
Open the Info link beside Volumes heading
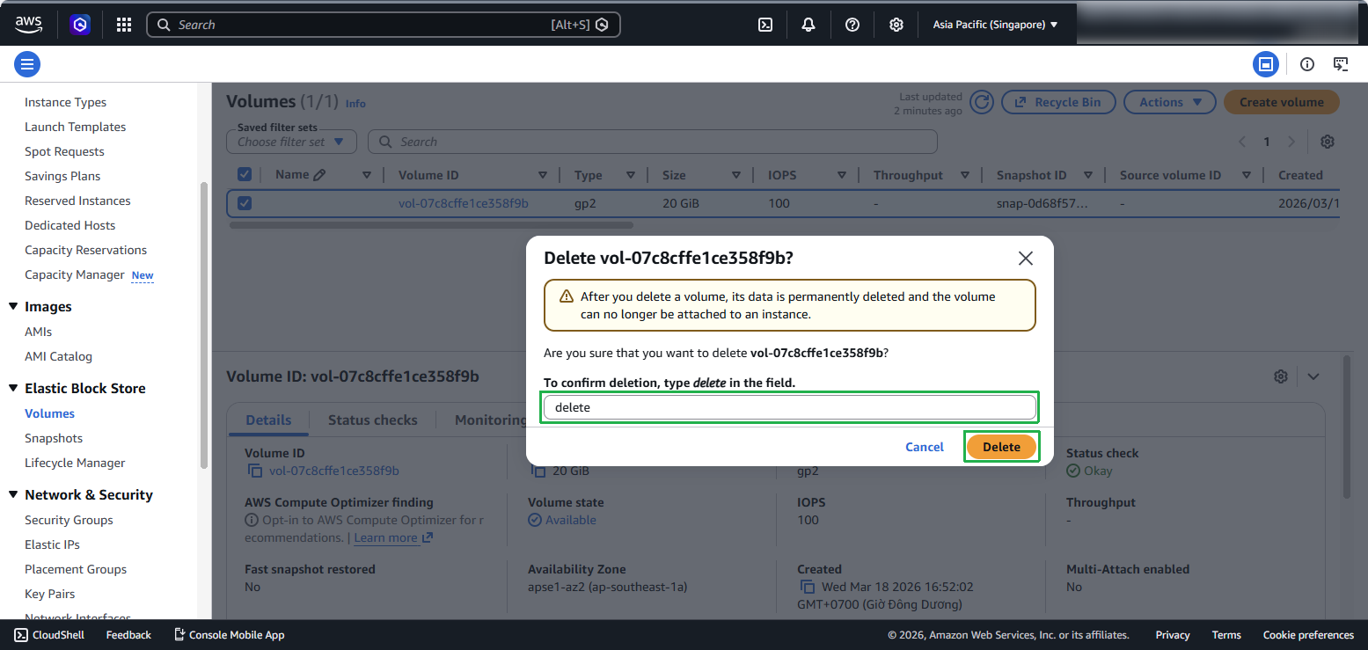355,103
